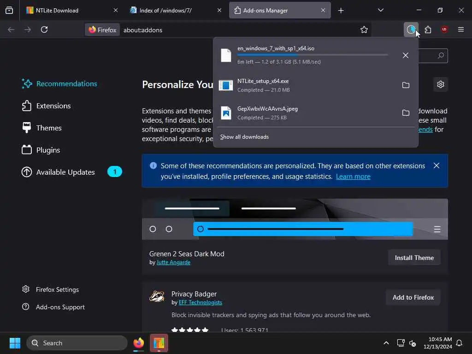
Task: Open the muted volume tray icon
Action: tap(413, 343)
